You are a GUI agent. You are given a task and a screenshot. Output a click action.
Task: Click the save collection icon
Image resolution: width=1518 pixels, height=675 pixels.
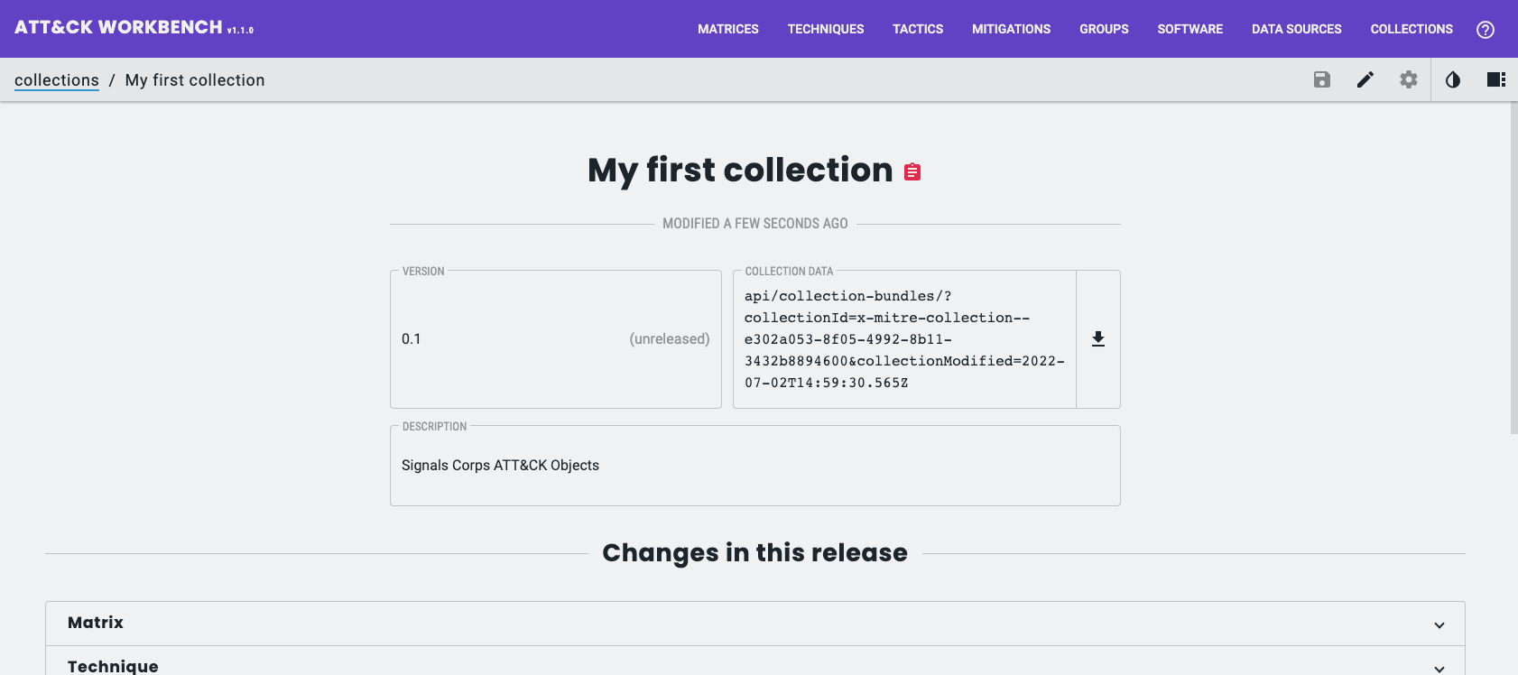[1321, 79]
